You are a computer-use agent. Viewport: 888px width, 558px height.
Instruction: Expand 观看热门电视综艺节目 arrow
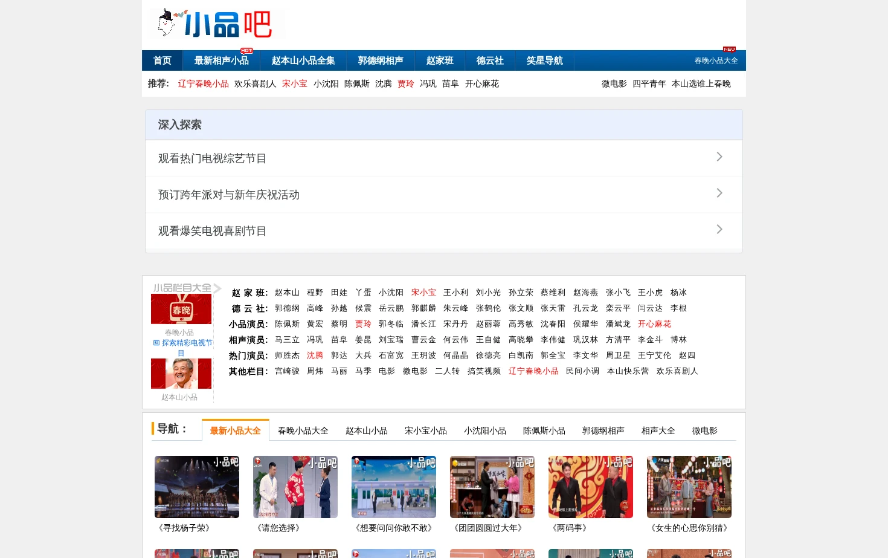(719, 157)
